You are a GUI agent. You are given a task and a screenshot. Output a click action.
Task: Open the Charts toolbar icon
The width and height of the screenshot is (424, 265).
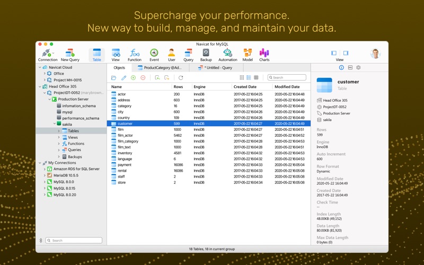pos(264,55)
